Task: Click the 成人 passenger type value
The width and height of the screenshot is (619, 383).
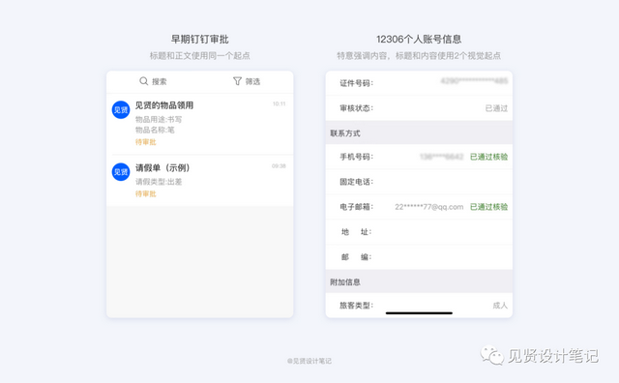Action: coord(500,306)
